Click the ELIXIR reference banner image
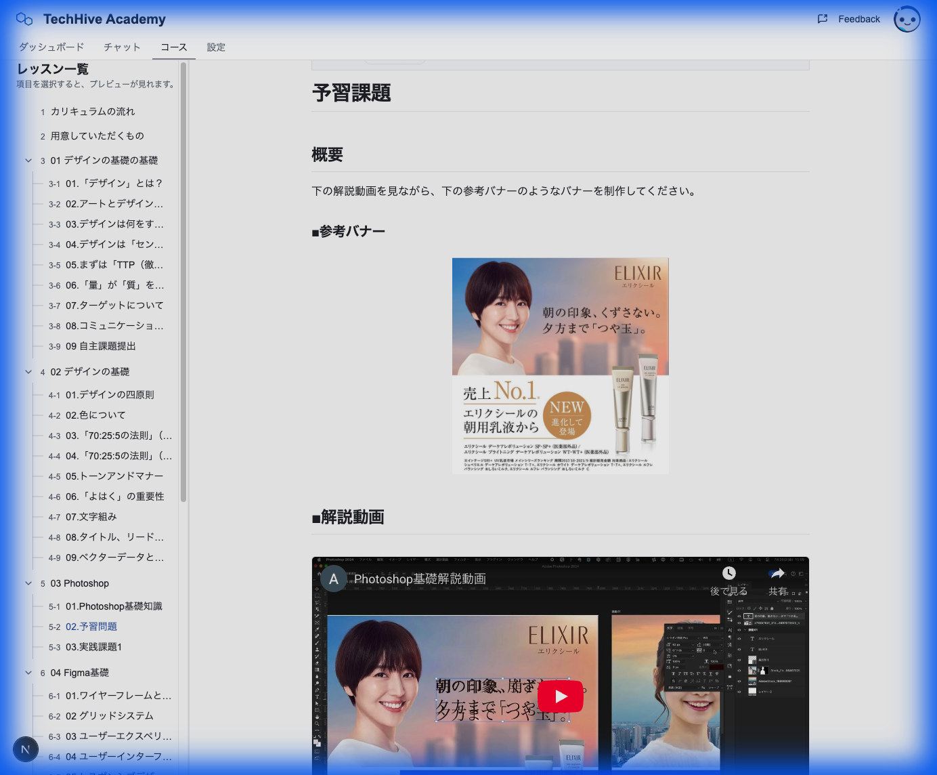This screenshot has height=775, width=937. coord(561,366)
